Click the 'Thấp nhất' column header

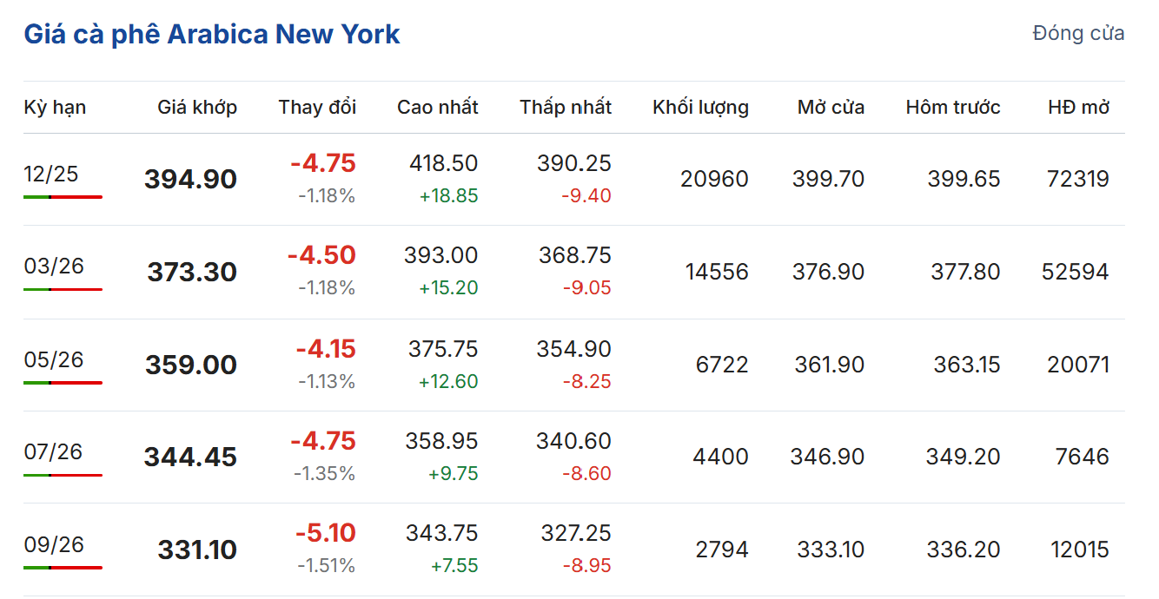(566, 108)
